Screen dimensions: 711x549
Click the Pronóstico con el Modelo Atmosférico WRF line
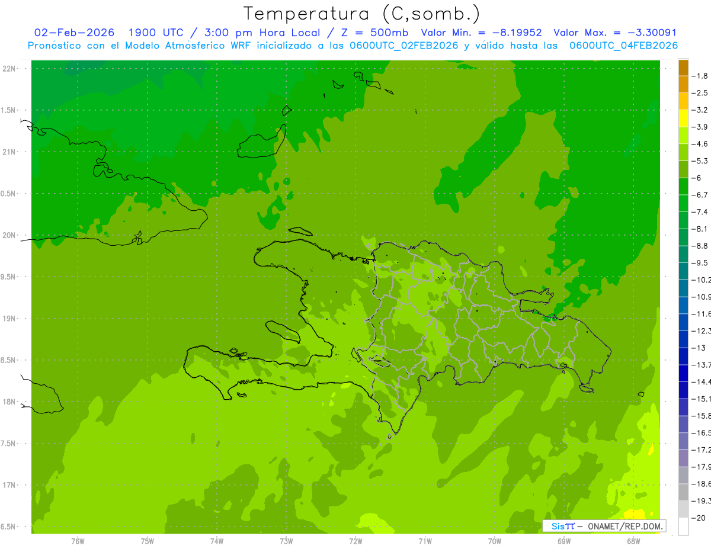pyautogui.click(x=353, y=46)
